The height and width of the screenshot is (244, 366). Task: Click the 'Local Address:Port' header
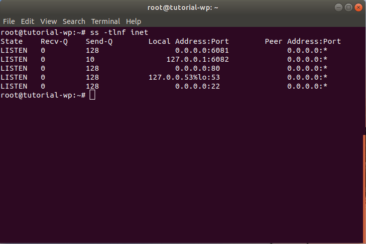(189, 41)
